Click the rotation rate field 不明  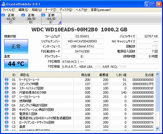click(147, 46)
